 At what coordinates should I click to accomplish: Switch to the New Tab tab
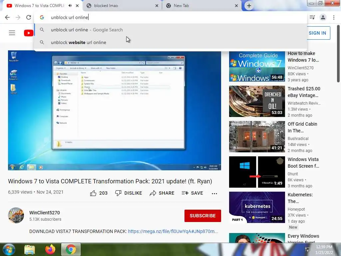coord(202,6)
